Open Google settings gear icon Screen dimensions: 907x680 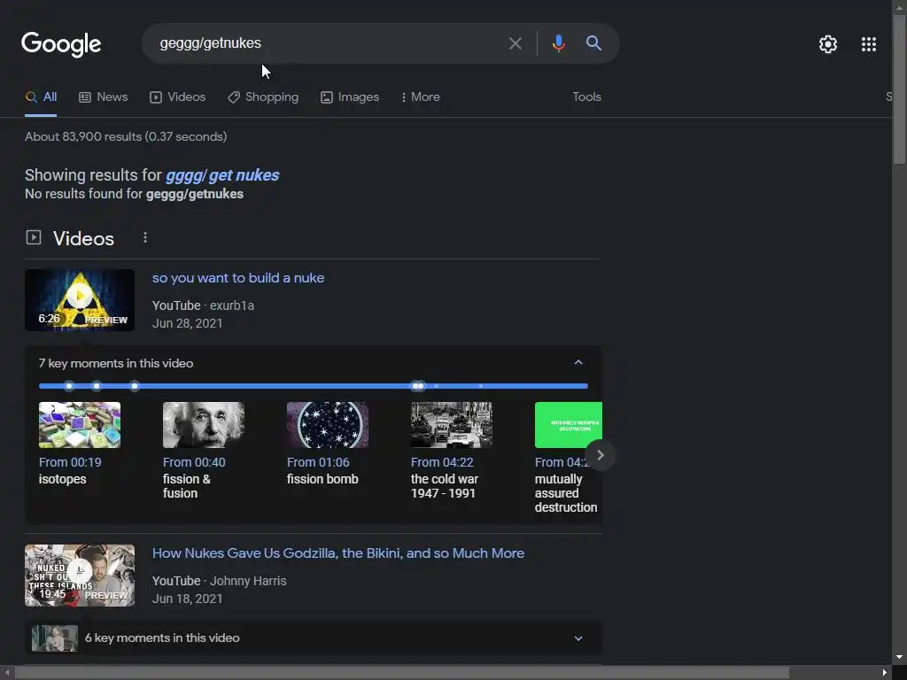pos(828,44)
